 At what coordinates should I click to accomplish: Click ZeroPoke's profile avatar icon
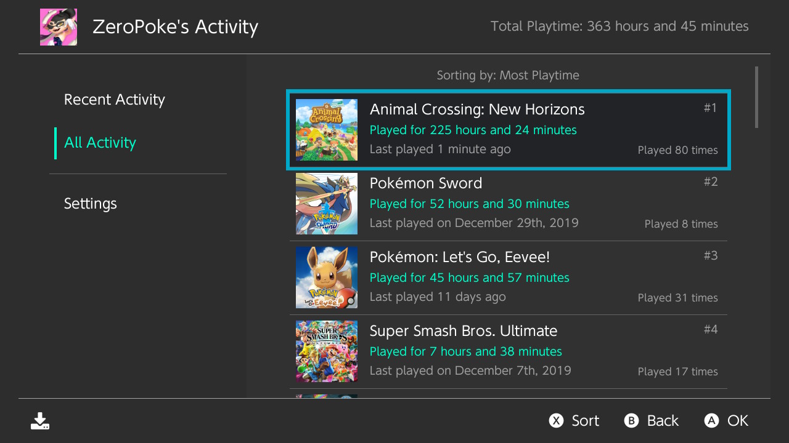click(x=59, y=27)
